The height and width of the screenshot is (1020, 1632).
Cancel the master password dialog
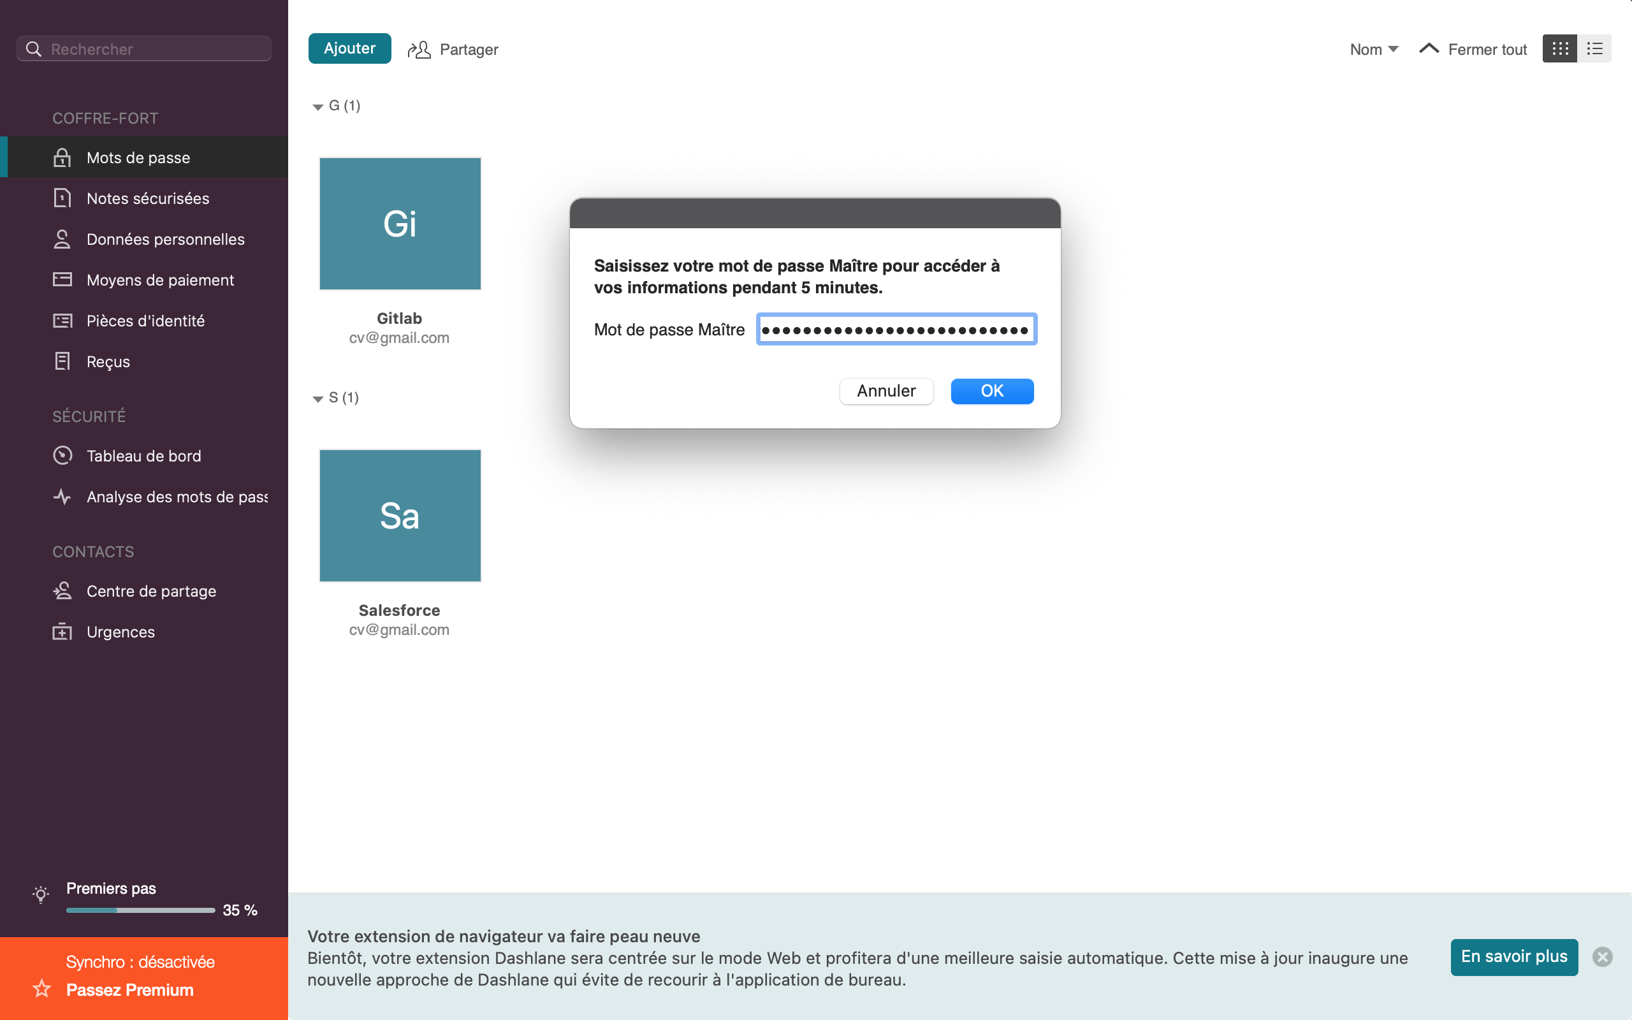pos(886,391)
